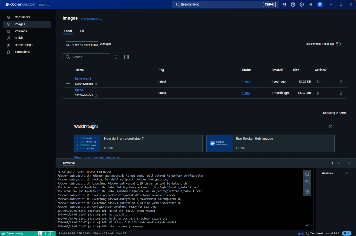356x236 pixels.
Task: Clear terminal with the trash icon
Action: 307,191
